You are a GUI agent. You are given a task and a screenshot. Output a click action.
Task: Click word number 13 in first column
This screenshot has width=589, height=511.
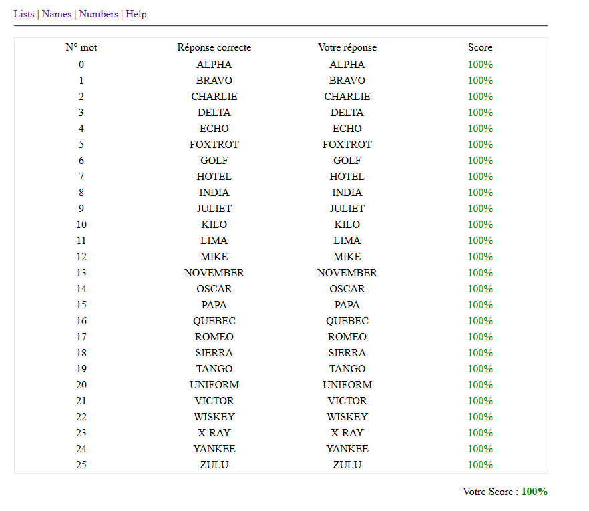(81, 272)
